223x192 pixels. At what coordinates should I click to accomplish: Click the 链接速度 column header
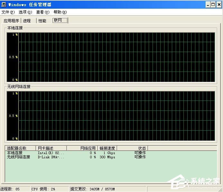point(107,148)
